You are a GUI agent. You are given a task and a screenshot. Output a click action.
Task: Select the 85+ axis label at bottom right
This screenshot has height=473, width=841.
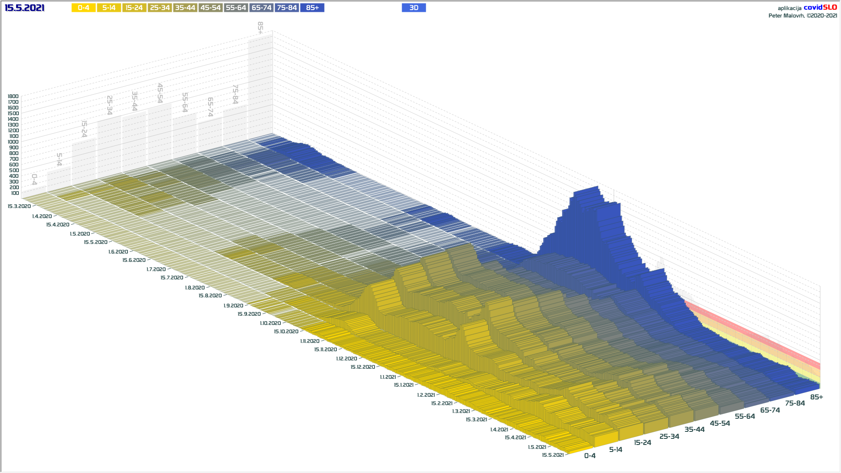[x=816, y=397]
